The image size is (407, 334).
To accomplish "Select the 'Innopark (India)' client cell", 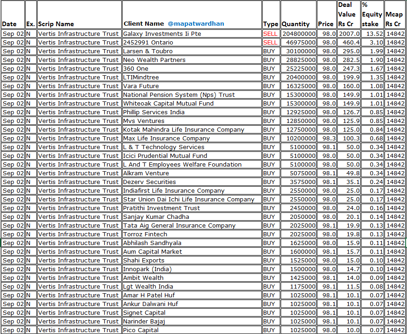I will 192,269.
